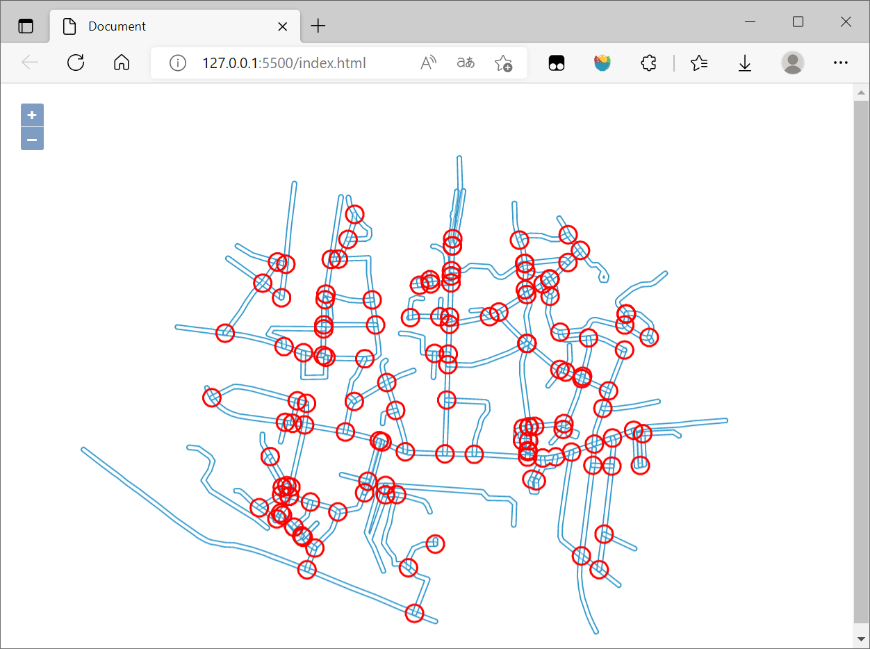This screenshot has height=649, width=870.
Task: View site information for this page
Action: (x=178, y=63)
